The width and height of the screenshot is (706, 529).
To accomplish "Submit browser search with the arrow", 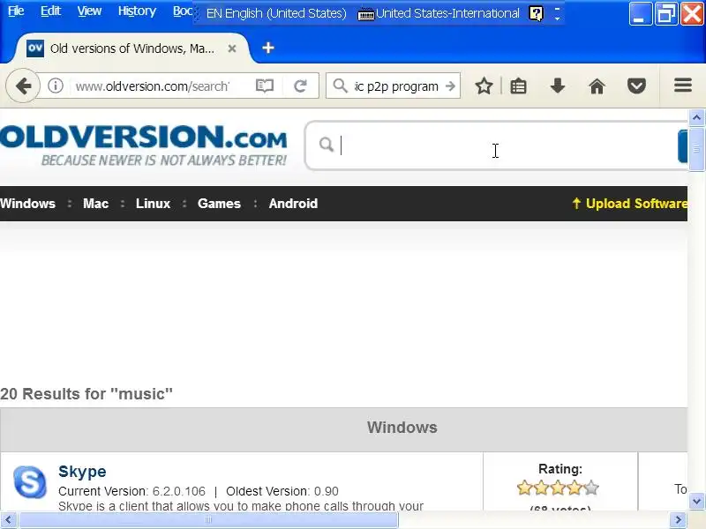I will click(450, 86).
